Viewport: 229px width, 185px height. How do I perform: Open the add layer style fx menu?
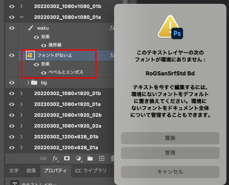tap(55, 158)
